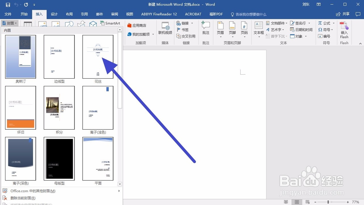Open the ABBYY FineReader 12 tab
Image resolution: width=364 pixels, height=205 pixels.
pyautogui.click(x=159, y=14)
